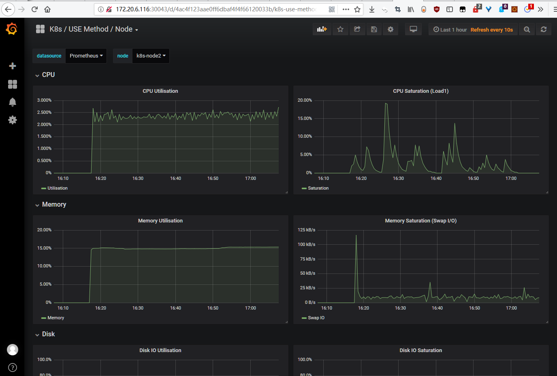The height and width of the screenshot is (376, 557).
Task: Zoom out the time range with magnifier icon
Action: click(x=527, y=29)
